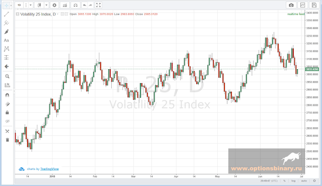Open the Volatility 25 Index legend dropdown arrow
Image resolution: width=322 pixels, height=186 pixels.
tap(57, 14)
